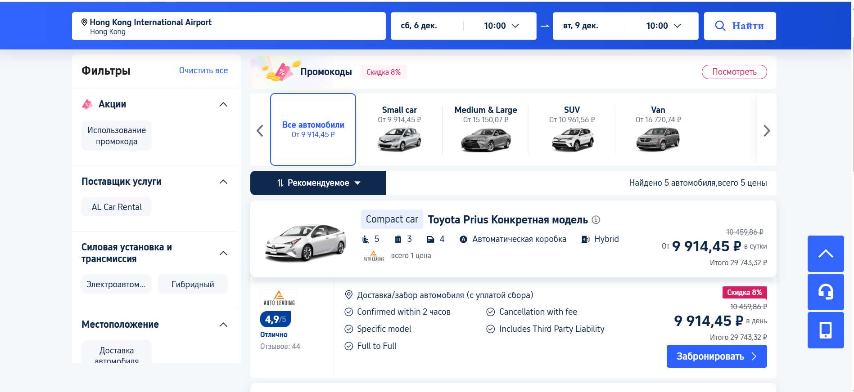854x392 pixels.
Task: Show more car categories with right arrow
Action: [767, 131]
